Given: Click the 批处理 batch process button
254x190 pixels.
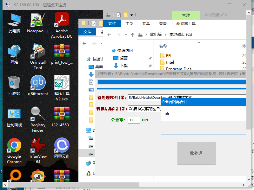Looking at the screenshot, I should tap(196, 153).
